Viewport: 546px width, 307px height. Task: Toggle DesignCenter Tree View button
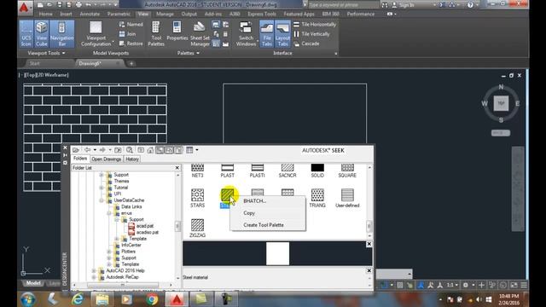160,150
